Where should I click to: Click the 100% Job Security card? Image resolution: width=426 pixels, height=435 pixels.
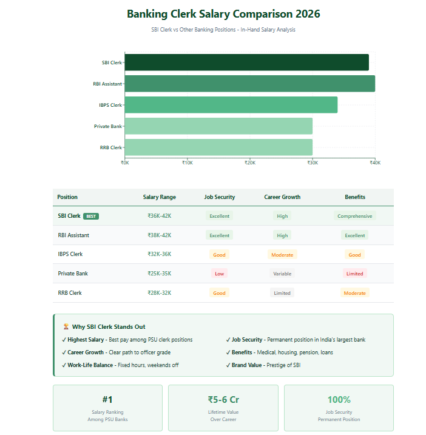(339, 408)
